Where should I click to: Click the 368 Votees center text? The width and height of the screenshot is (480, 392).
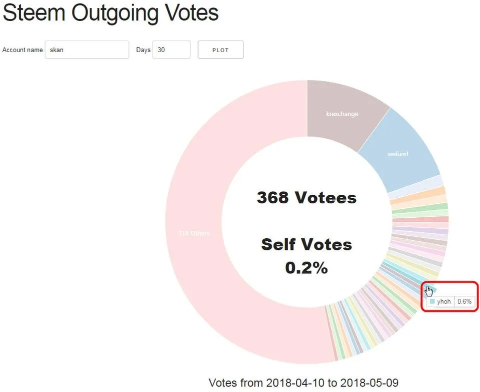(x=306, y=197)
